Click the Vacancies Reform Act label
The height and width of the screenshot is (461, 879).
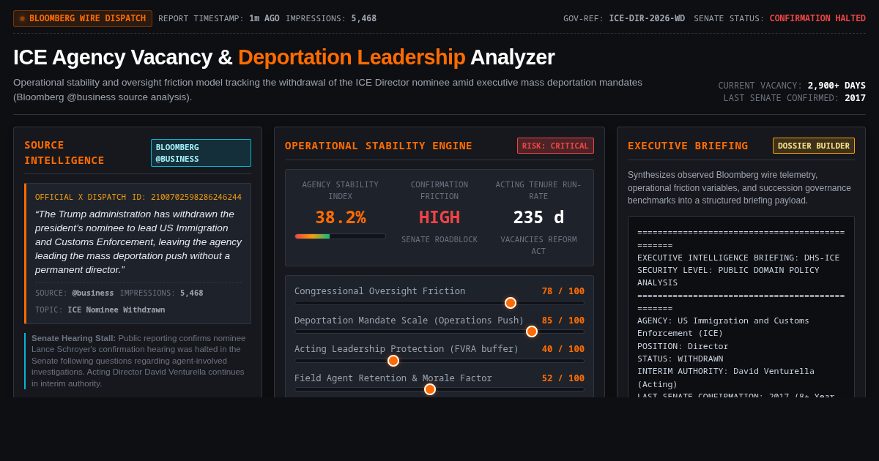point(538,245)
